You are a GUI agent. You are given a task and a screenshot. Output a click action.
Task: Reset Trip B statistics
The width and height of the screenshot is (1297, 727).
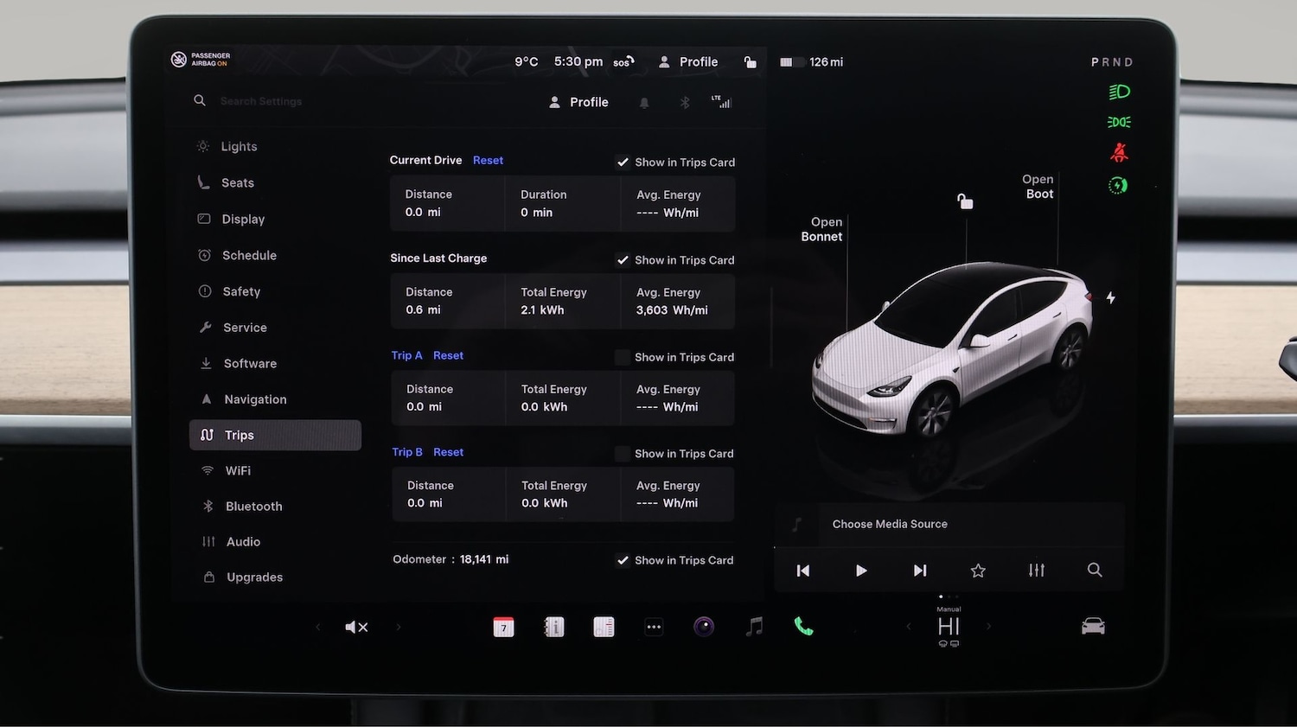click(448, 452)
